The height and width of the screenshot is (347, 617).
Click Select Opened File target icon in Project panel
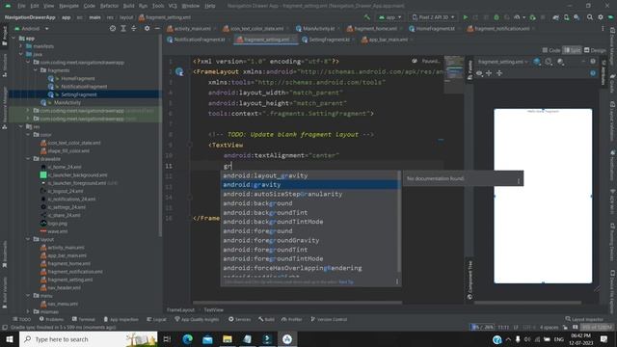point(113,28)
